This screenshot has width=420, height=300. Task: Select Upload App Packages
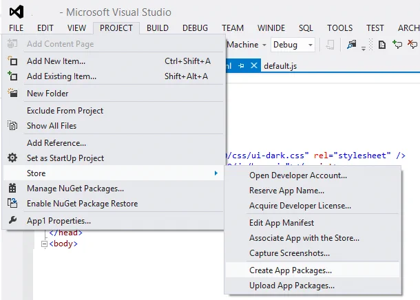point(313,286)
